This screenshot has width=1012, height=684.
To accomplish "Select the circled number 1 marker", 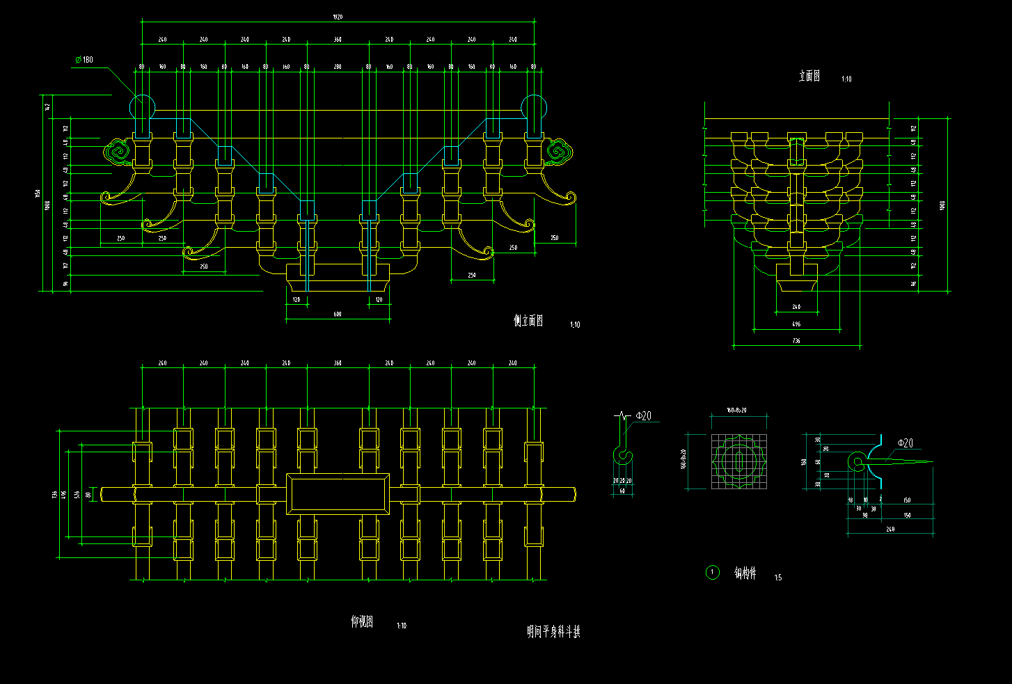I will click(712, 573).
